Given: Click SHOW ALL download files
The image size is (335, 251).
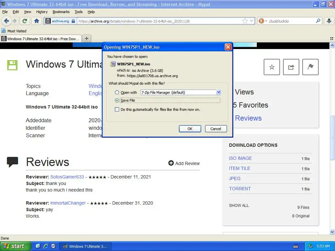Looking at the screenshot, I should click(239, 206).
